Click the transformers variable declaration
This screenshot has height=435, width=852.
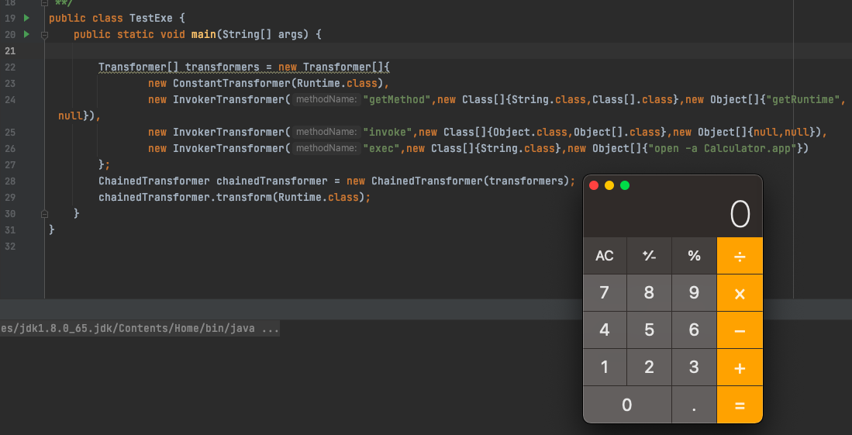pos(222,67)
